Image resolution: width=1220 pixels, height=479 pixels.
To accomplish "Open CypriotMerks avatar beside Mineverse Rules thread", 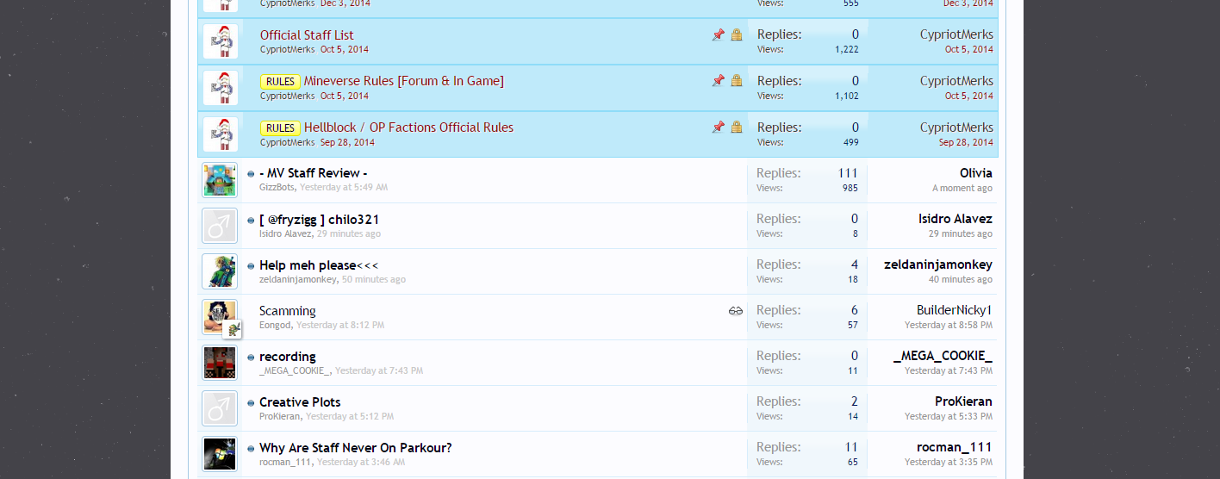I will (x=221, y=88).
